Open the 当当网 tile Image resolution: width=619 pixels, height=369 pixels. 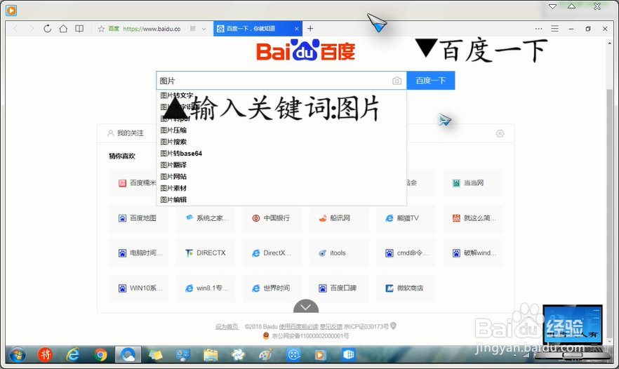473,182
